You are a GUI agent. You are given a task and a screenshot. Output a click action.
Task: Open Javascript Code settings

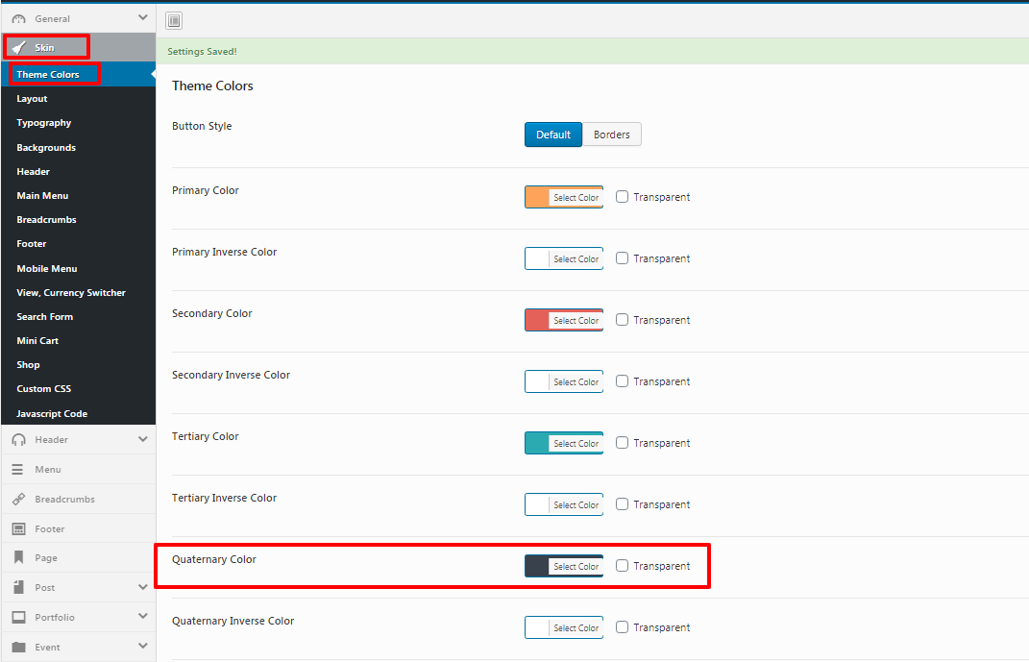pyautogui.click(x=78, y=413)
